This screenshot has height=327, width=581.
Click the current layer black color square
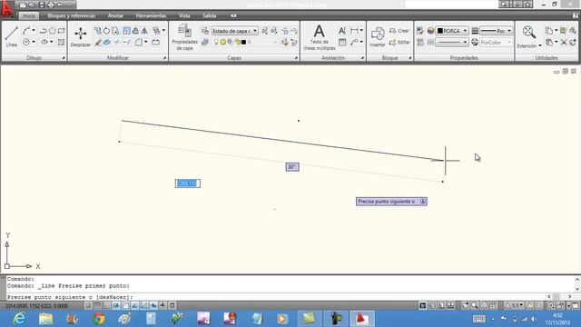coord(243,43)
